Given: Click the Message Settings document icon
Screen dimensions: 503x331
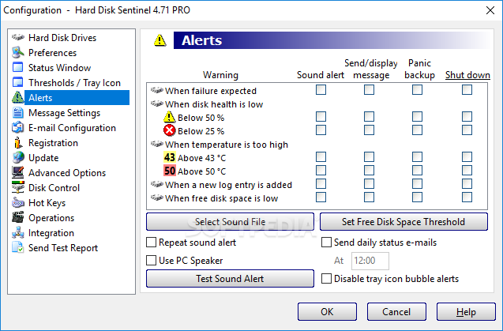Looking at the screenshot, I should (x=18, y=113).
